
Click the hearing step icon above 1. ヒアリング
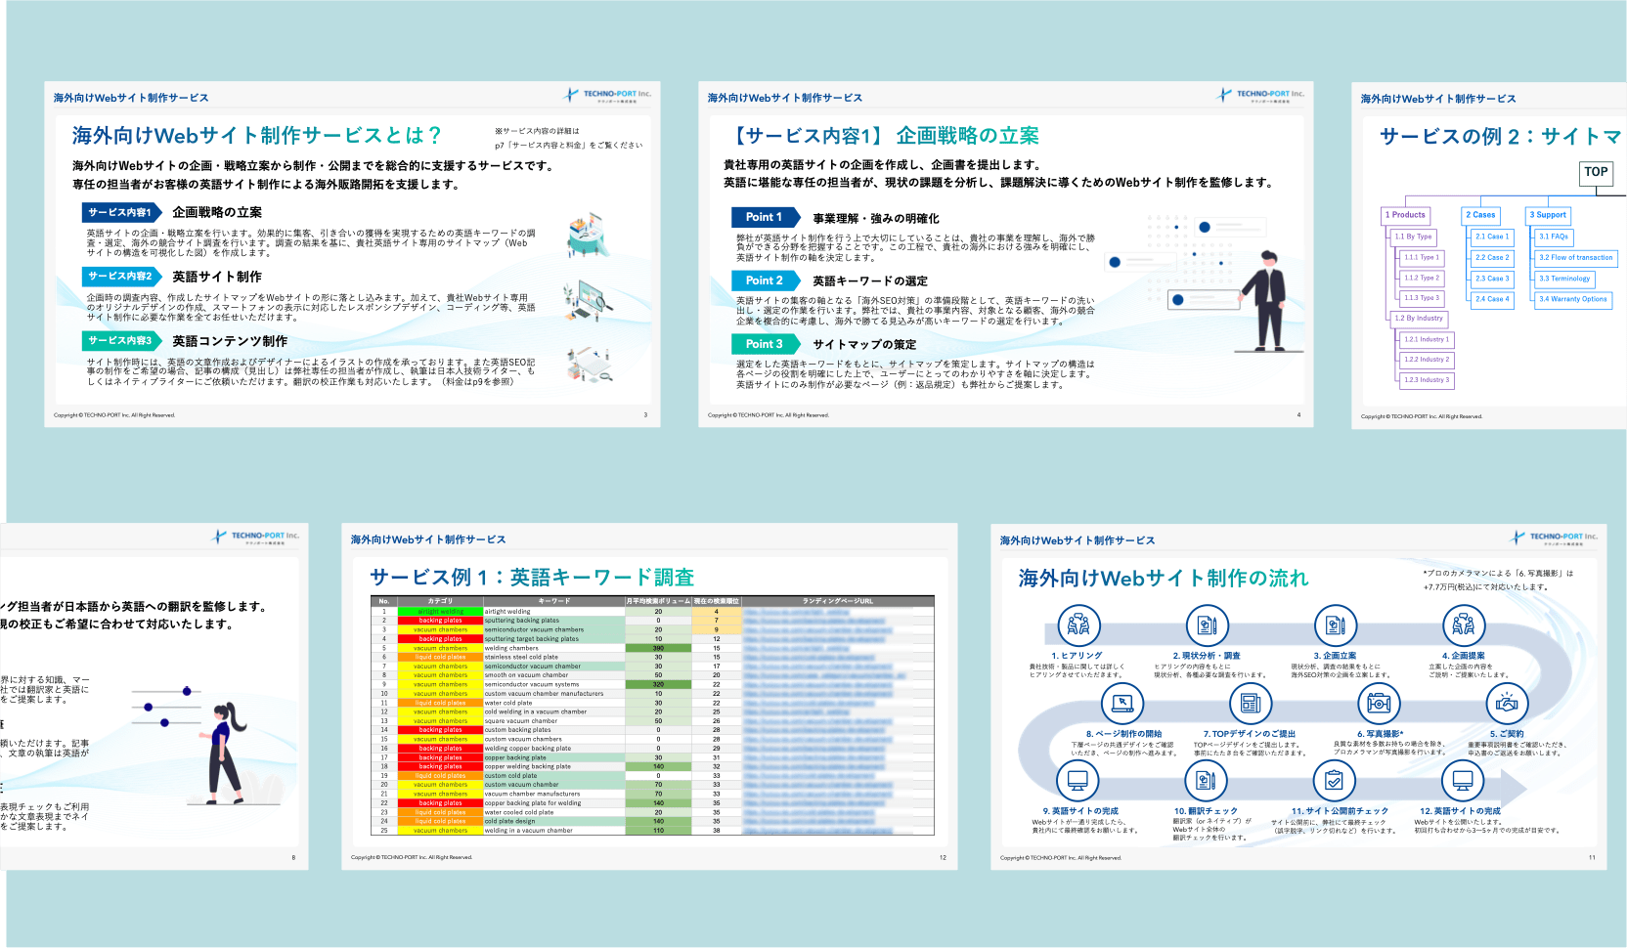tap(1078, 625)
